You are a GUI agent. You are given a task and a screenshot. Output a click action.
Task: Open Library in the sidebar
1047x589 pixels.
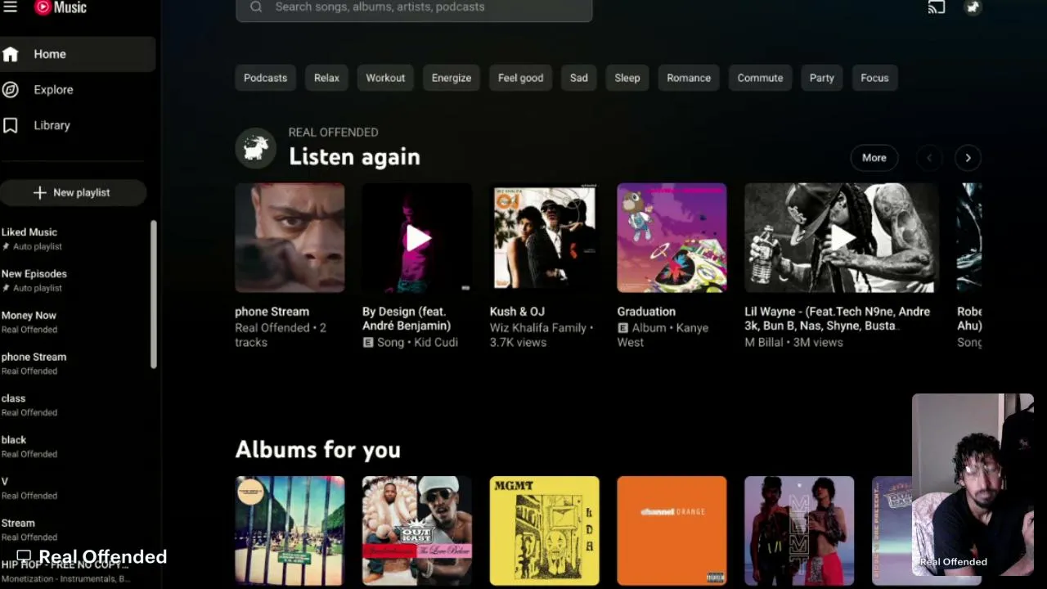tap(77, 125)
